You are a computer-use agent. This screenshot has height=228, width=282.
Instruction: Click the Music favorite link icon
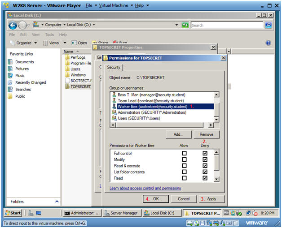(10, 76)
